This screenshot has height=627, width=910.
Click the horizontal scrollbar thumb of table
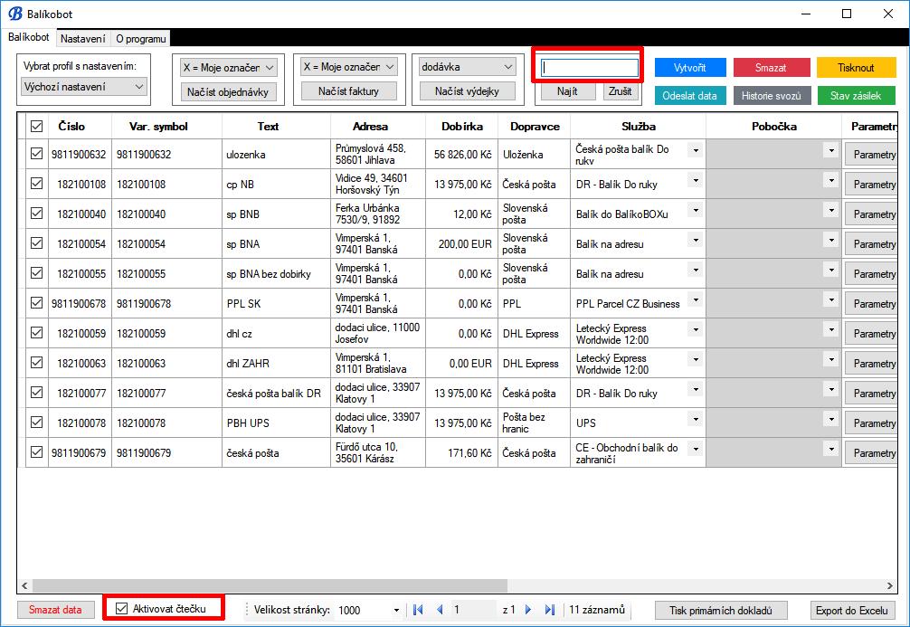pyautogui.click(x=270, y=585)
